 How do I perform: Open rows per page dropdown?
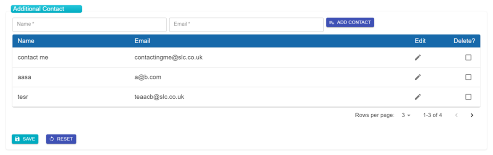click(x=406, y=115)
